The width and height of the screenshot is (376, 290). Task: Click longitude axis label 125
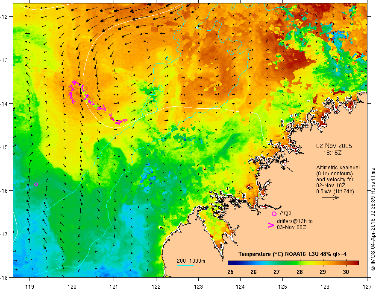(283, 287)
